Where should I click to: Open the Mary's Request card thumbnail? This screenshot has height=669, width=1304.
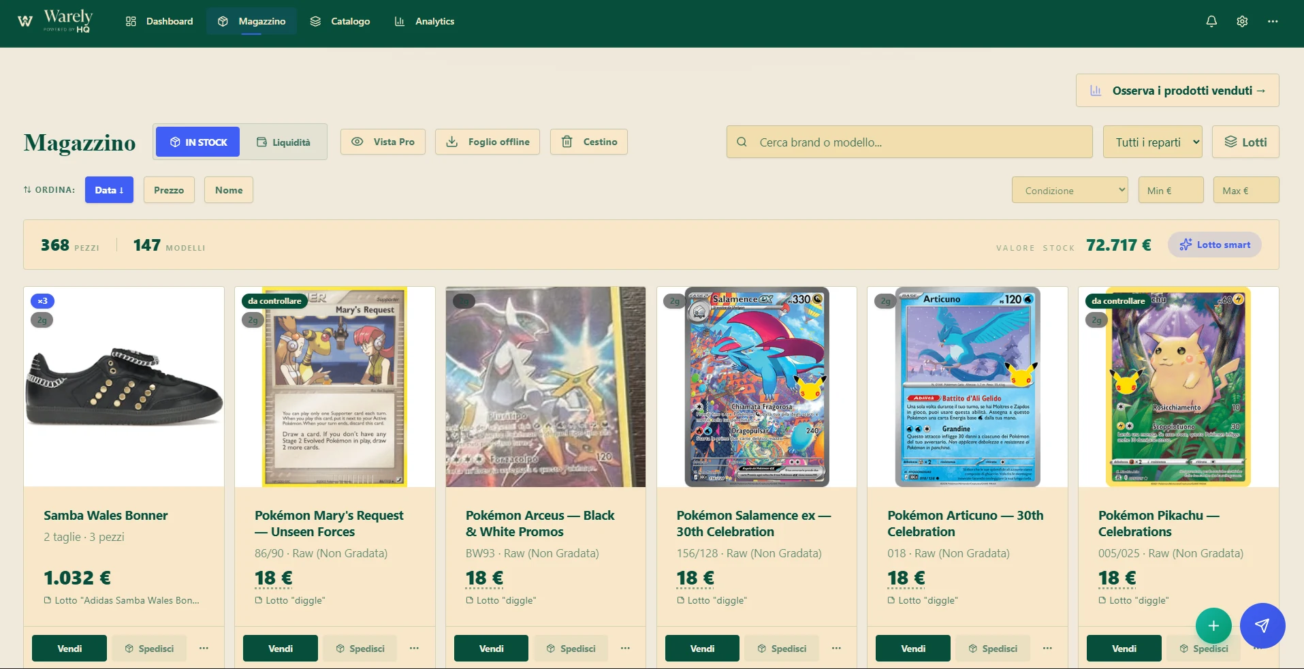coord(335,387)
